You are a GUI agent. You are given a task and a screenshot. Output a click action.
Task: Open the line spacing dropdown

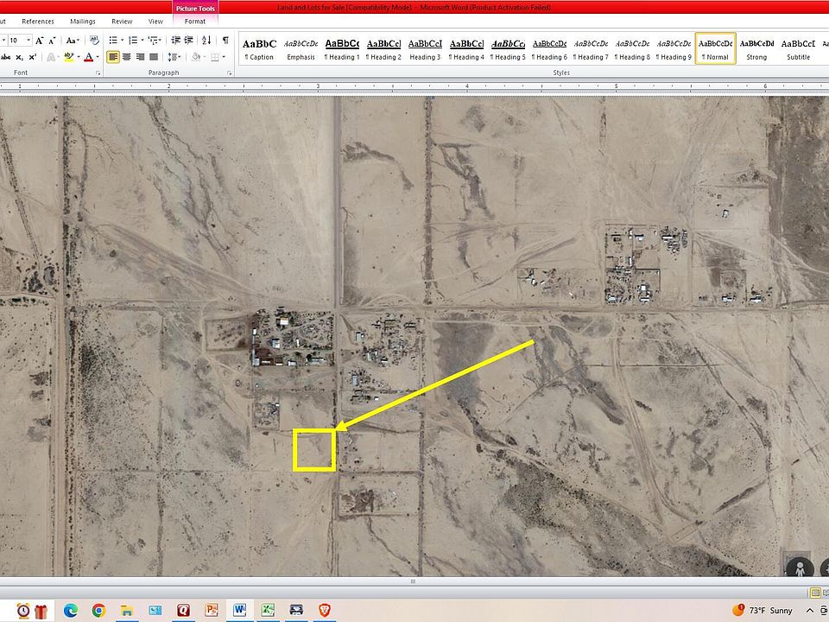pos(174,57)
